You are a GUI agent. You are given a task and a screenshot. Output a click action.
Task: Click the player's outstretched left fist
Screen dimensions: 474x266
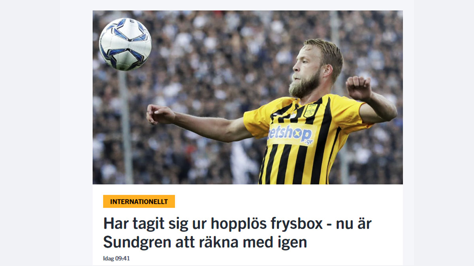pyautogui.click(x=160, y=115)
